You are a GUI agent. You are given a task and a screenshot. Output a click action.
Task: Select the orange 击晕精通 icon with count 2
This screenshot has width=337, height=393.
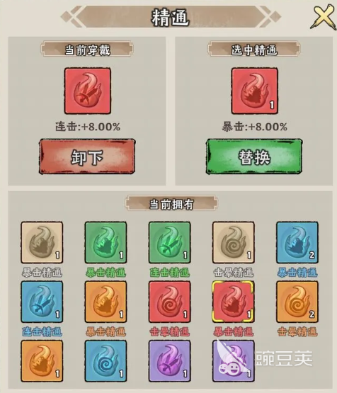(297, 302)
